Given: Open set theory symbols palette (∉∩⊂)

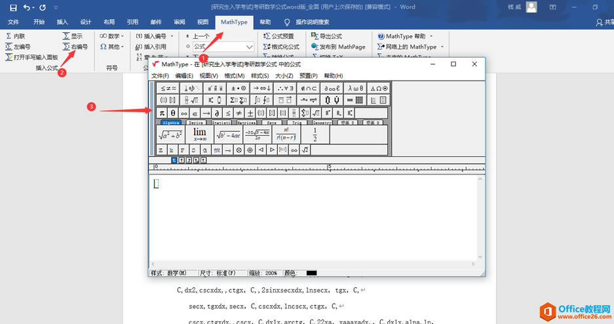Looking at the screenshot, I should [309, 88].
